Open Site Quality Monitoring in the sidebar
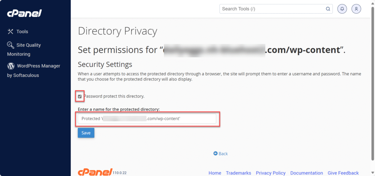The height and width of the screenshot is (176, 375). coord(29,45)
